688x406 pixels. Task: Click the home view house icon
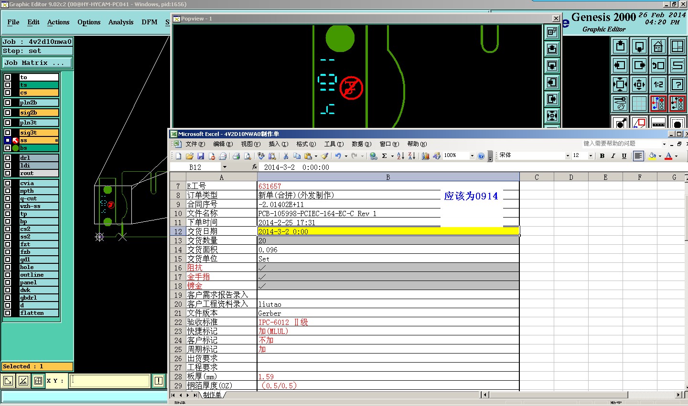(658, 46)
